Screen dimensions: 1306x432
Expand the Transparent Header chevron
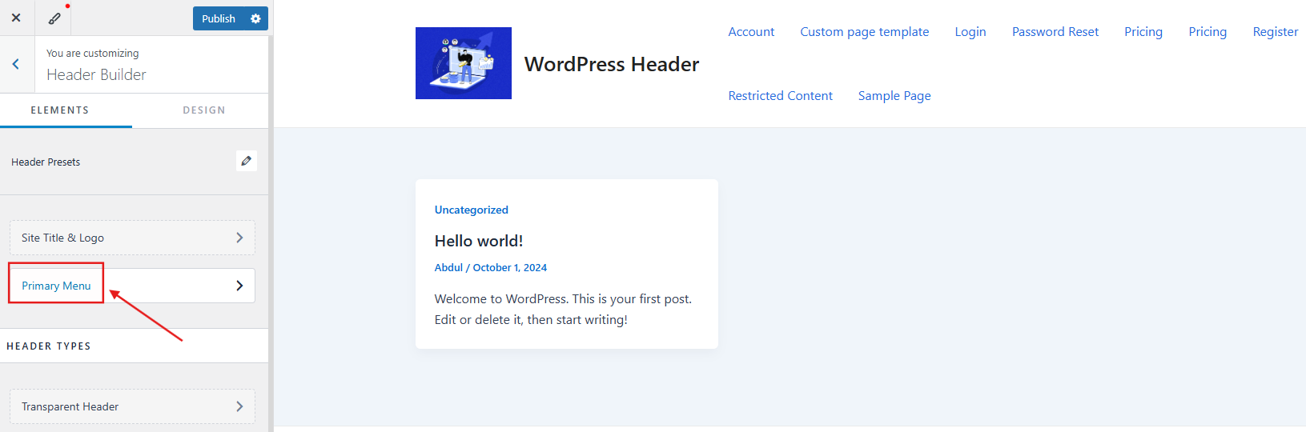(239, 406)
